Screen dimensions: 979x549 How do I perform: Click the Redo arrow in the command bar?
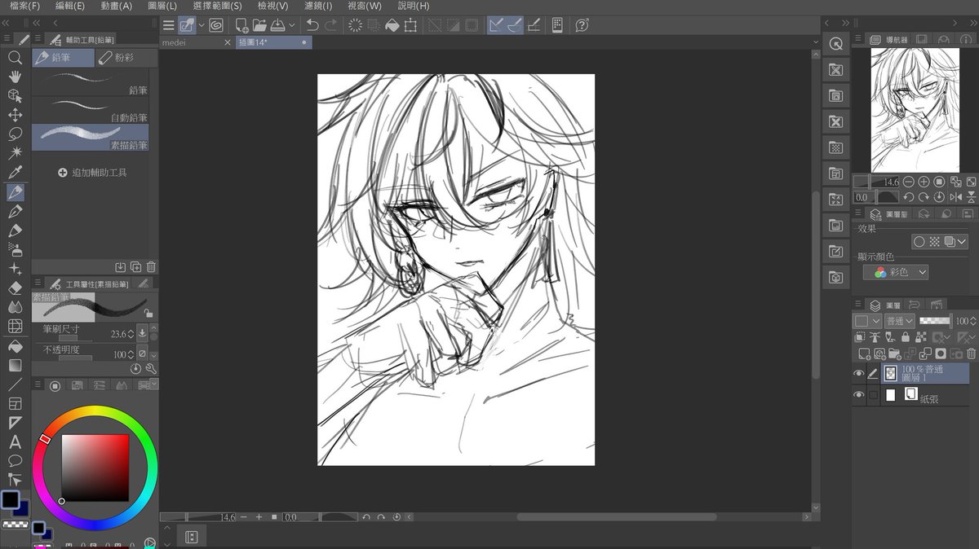330,25
